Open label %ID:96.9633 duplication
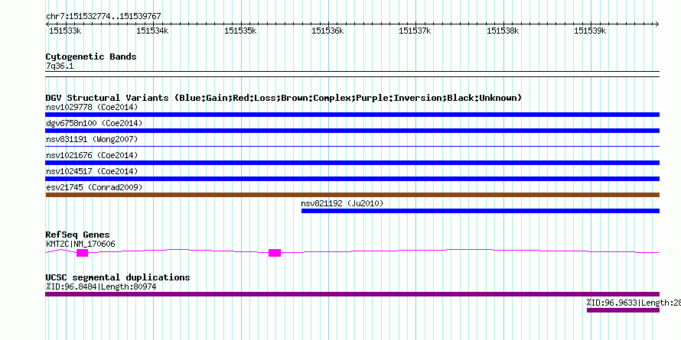Viewport: 681px width, 340px height. [634, 303]
